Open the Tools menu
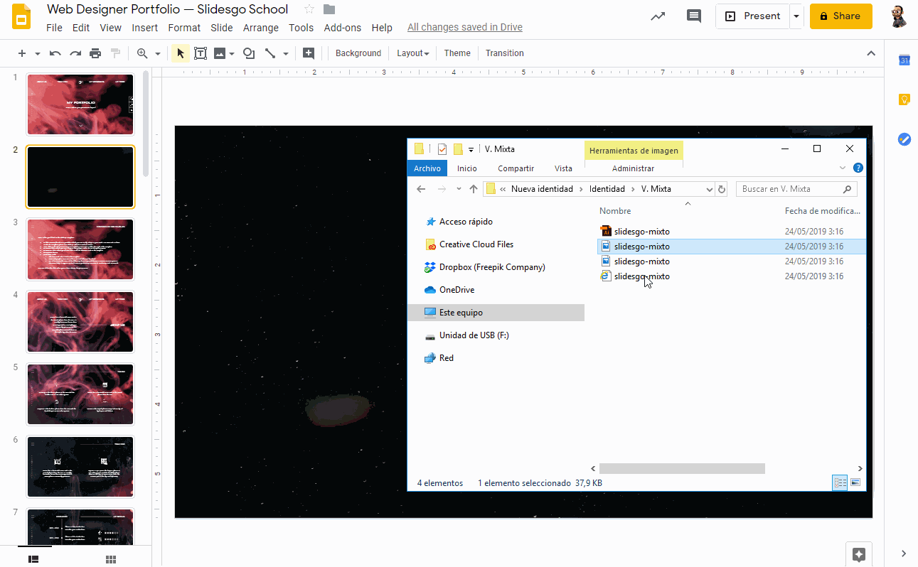 click(x=301, y=28)
